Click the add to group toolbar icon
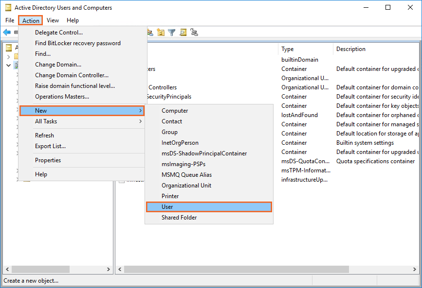Viewport: 422px width, 288px height. click(194, 33)
